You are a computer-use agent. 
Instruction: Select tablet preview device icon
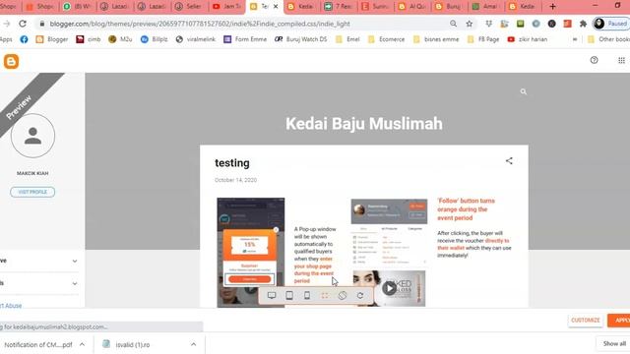289,295
